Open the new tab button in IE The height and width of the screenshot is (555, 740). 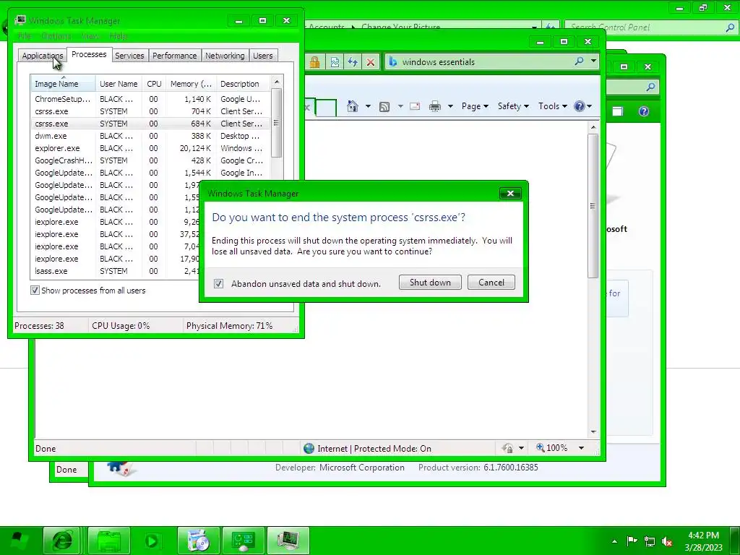click(x=326, y=107)
